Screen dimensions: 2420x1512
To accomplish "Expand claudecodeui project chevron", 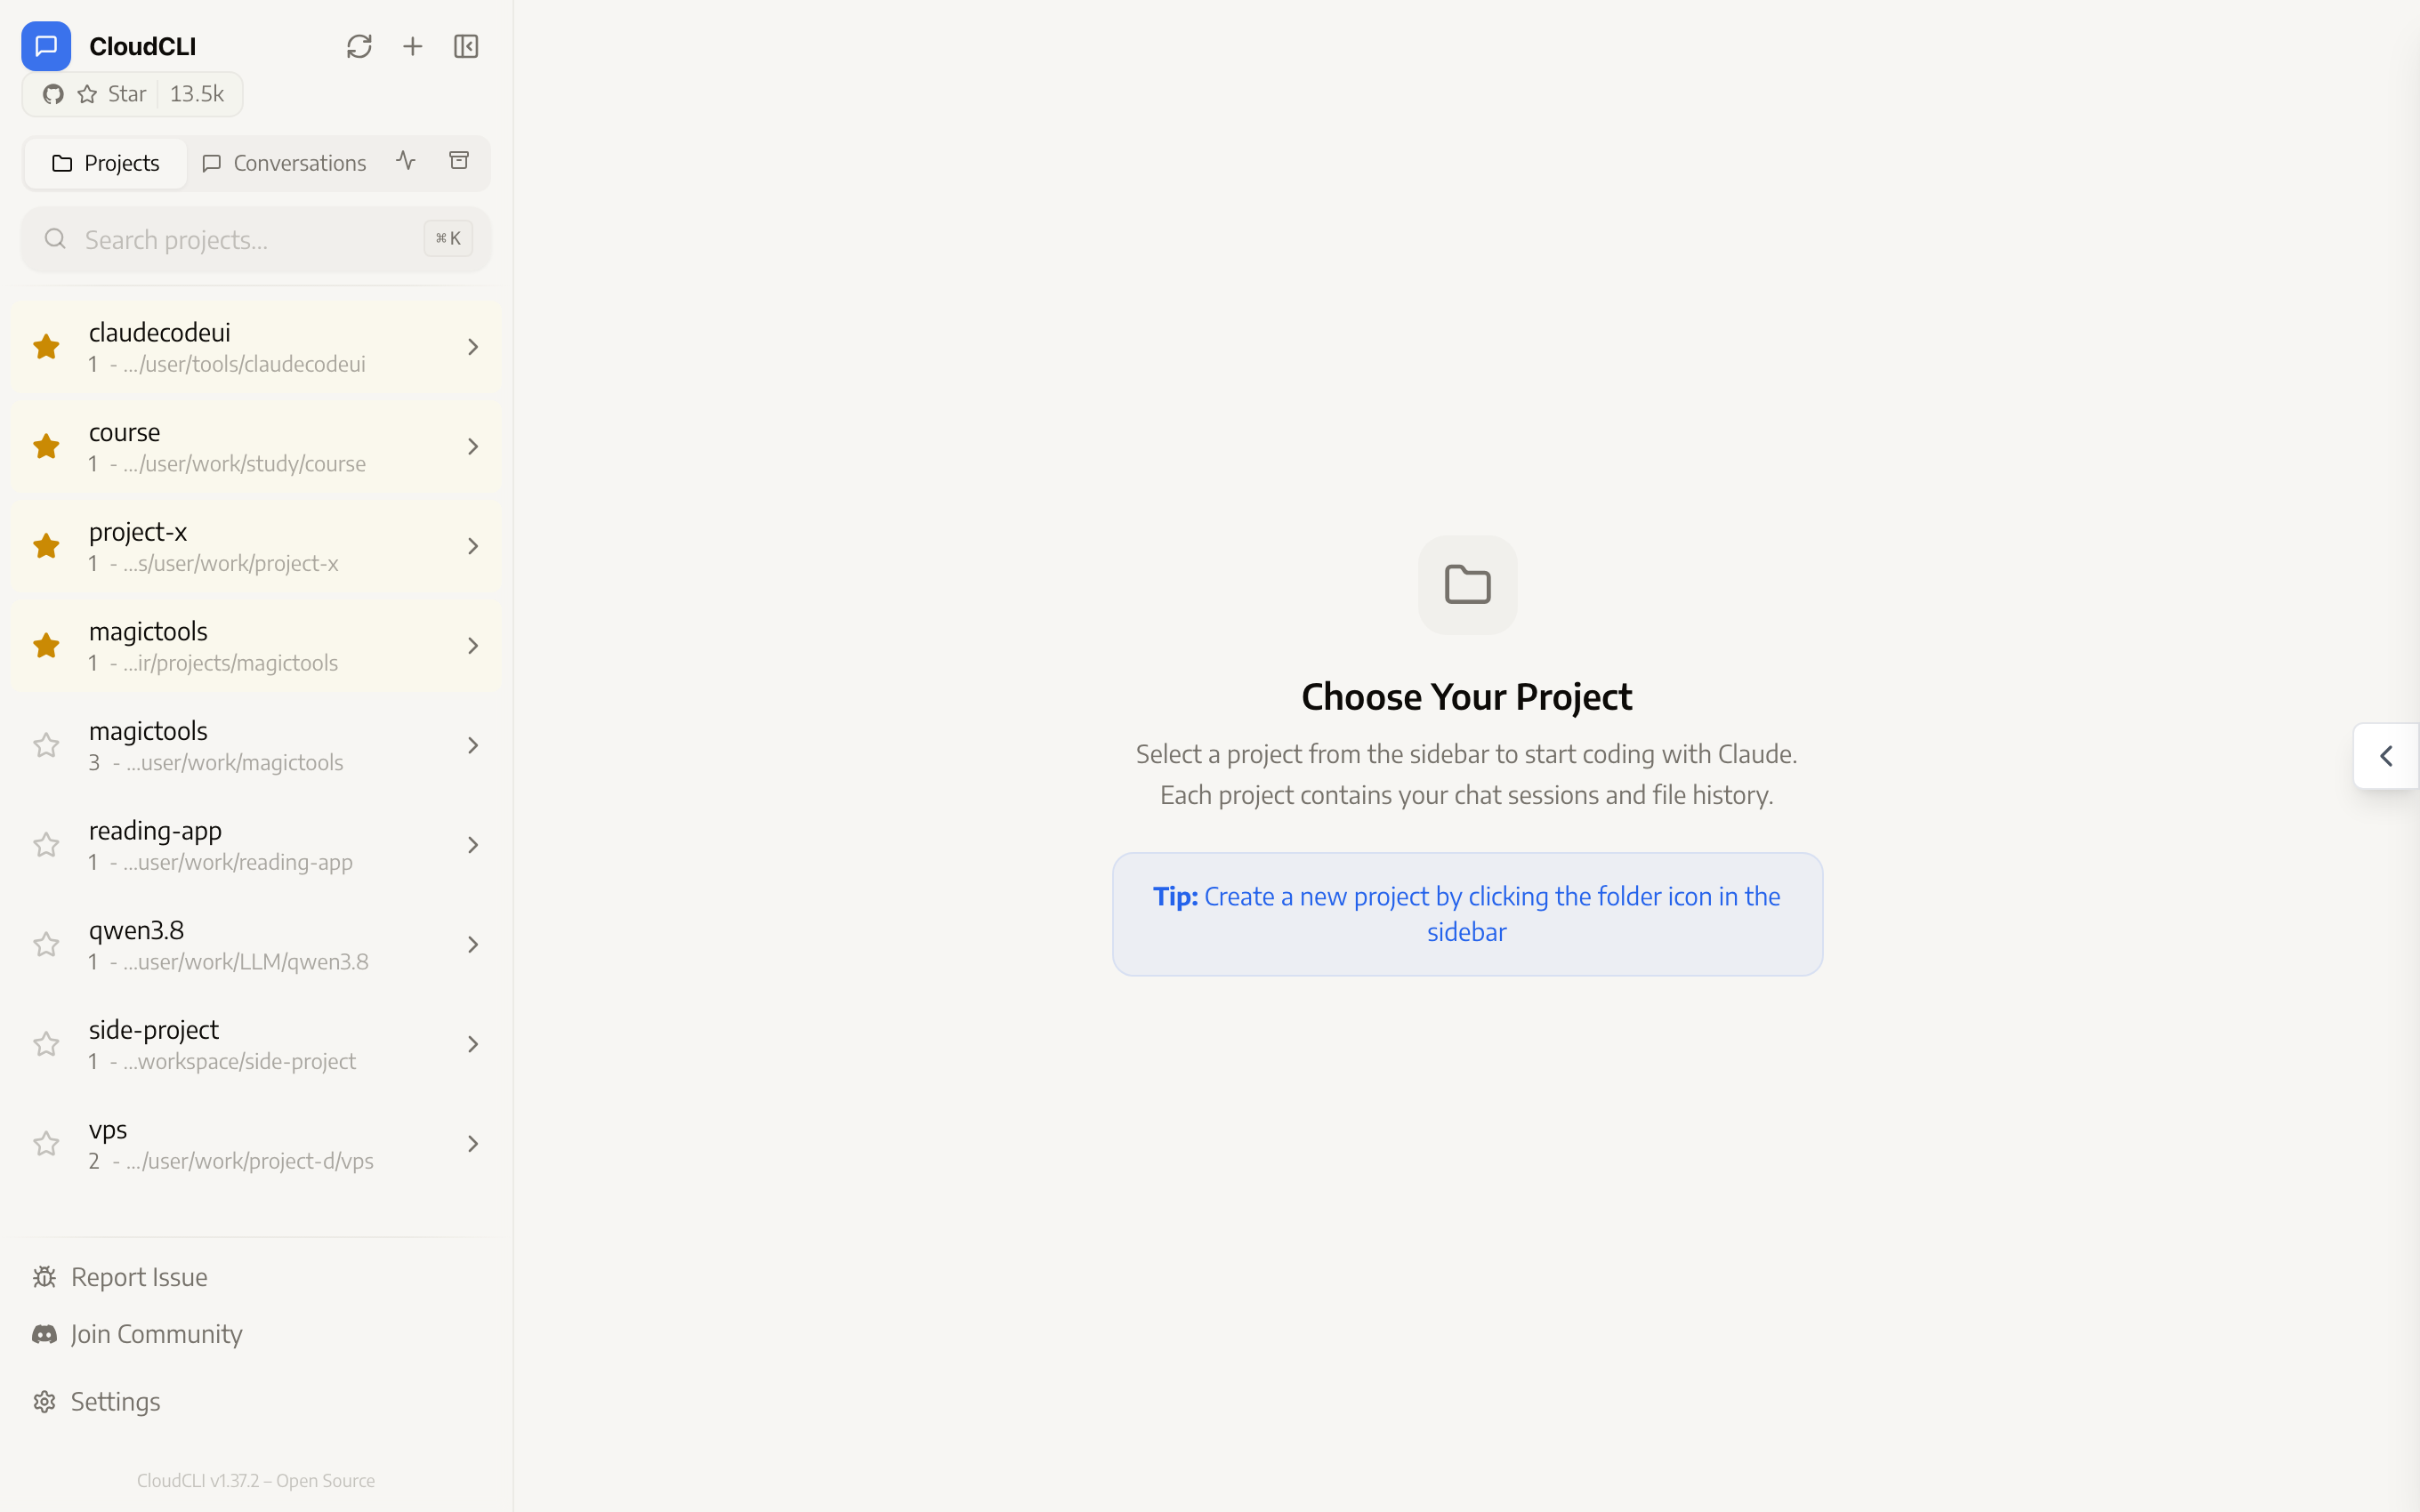I will 473,347.
